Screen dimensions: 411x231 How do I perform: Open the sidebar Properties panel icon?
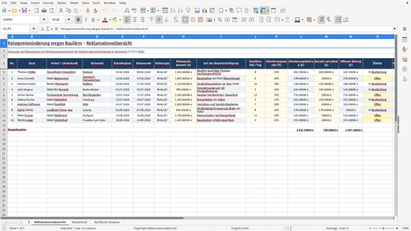404,39
